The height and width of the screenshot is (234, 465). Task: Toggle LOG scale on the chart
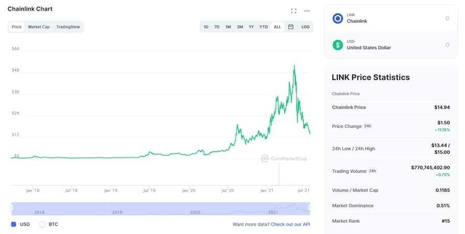(x=305, y=27)
